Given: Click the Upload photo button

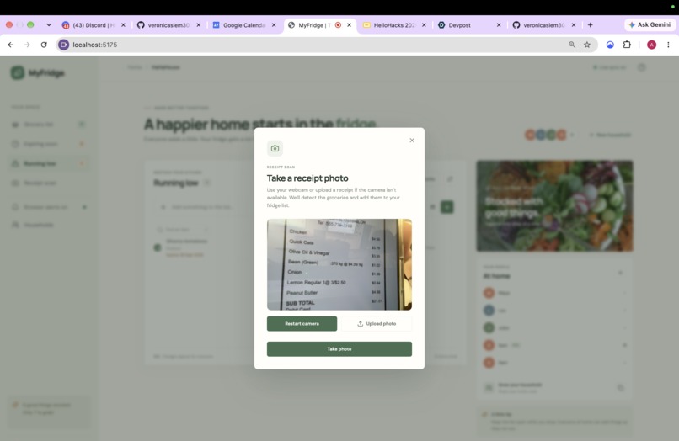Looking at the screenshot, I should point(377,324).
